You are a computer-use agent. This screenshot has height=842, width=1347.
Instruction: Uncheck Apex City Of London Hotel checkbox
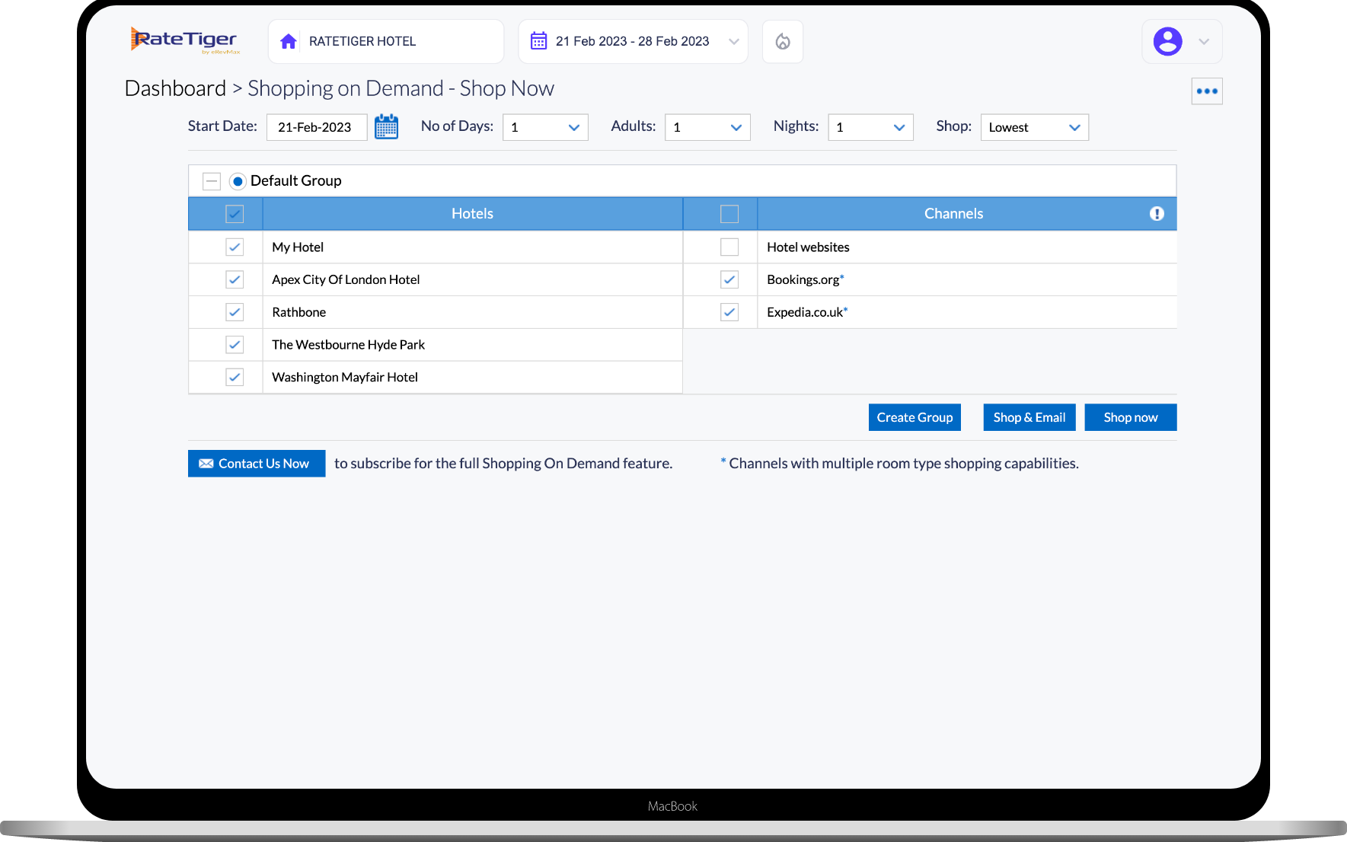coord(235,279)
